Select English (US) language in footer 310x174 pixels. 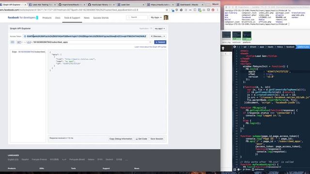tap(13, 159)
